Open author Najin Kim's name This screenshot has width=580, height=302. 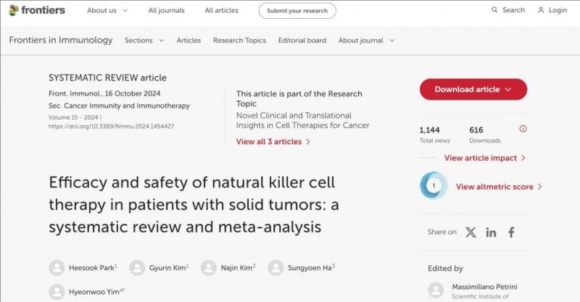(237, 268)
